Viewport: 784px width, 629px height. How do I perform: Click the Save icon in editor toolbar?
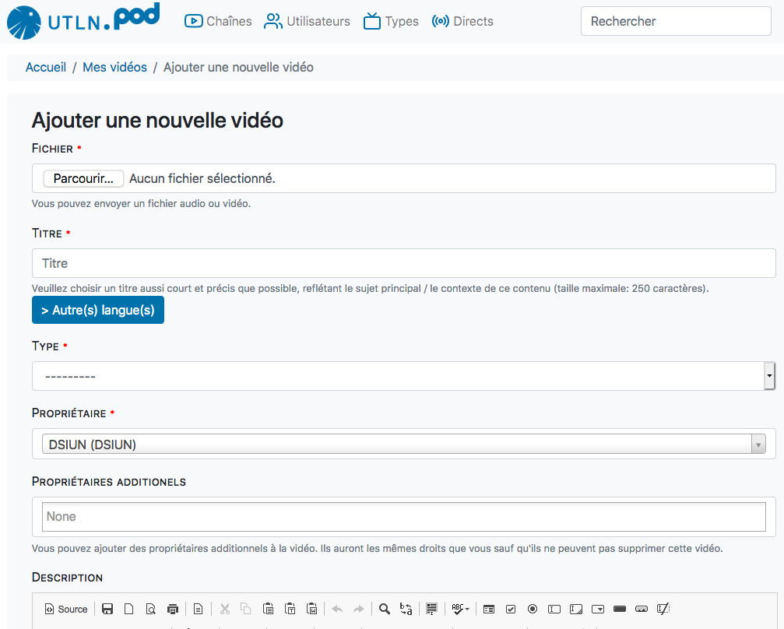108,609
